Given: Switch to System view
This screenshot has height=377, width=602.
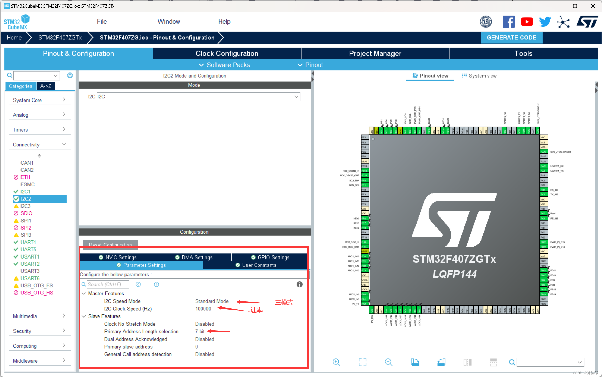Looking at the screenshot, I should [x=479, y=76].
